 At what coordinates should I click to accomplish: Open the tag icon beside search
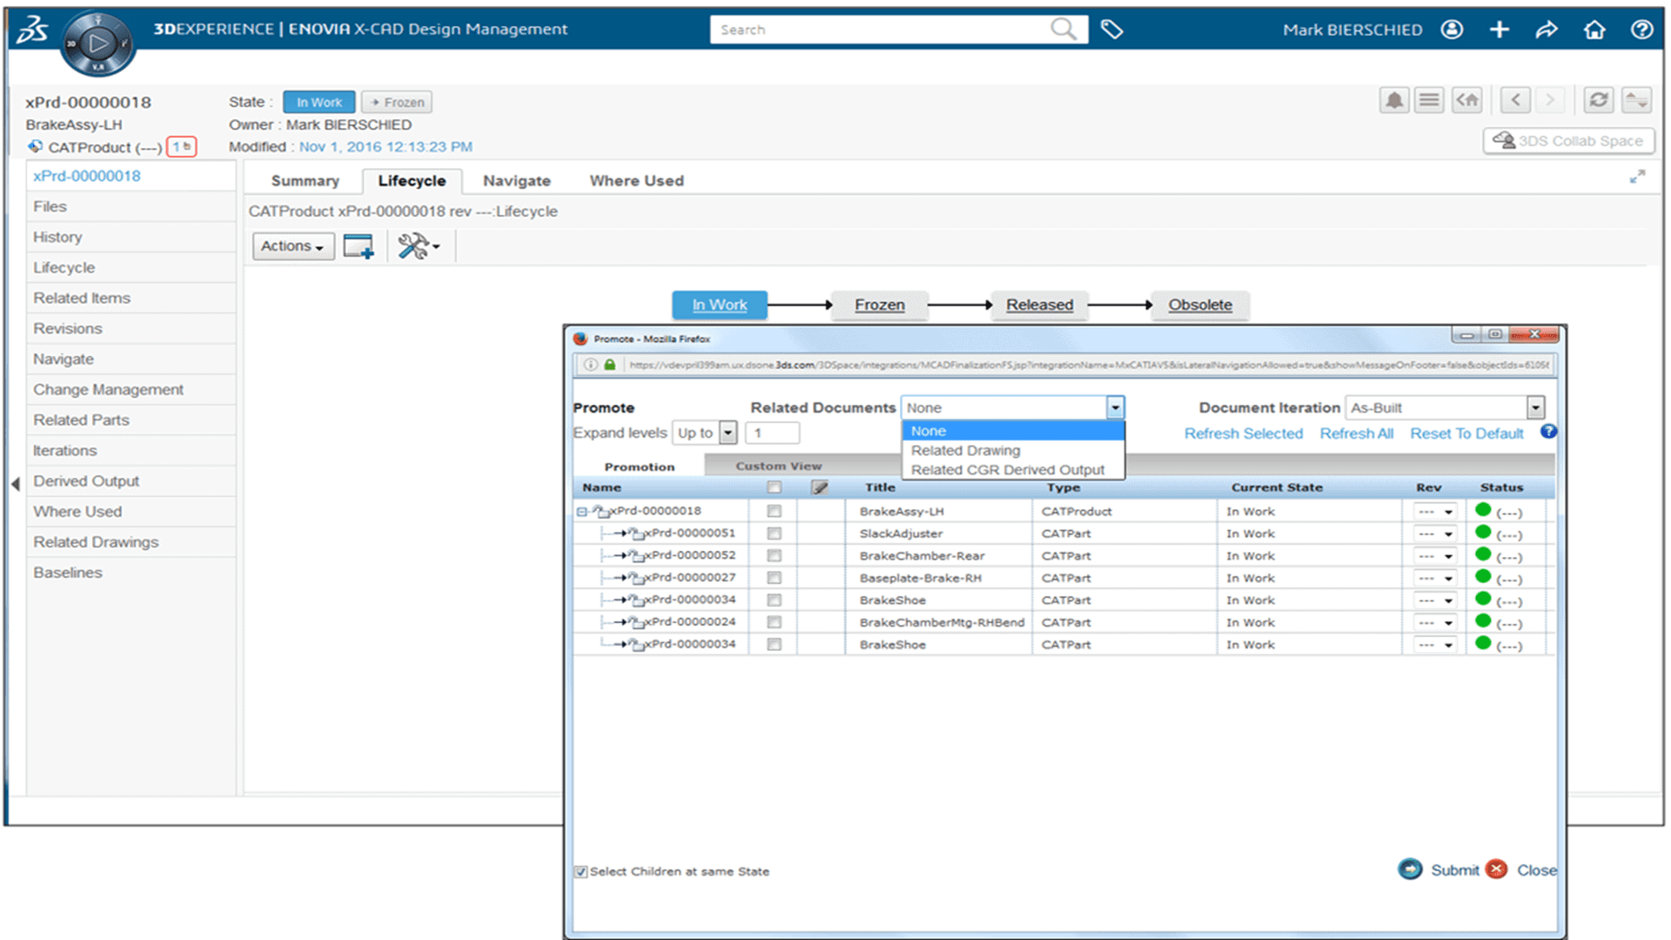1111,30
